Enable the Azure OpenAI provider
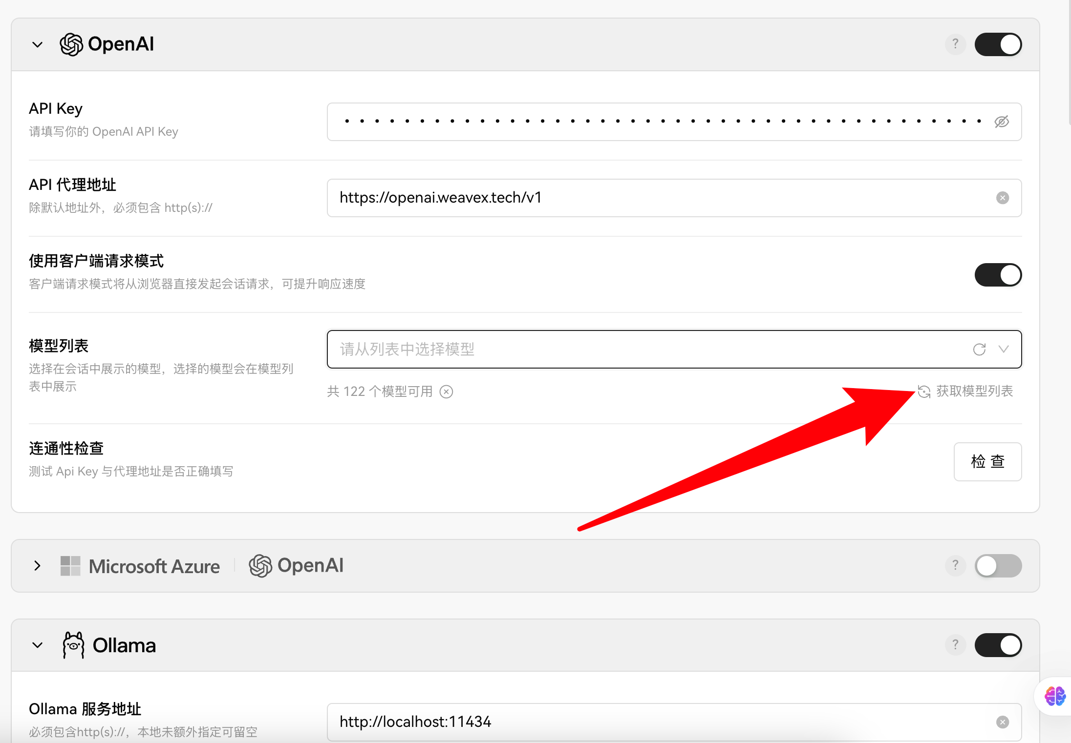 click(998, 566)
